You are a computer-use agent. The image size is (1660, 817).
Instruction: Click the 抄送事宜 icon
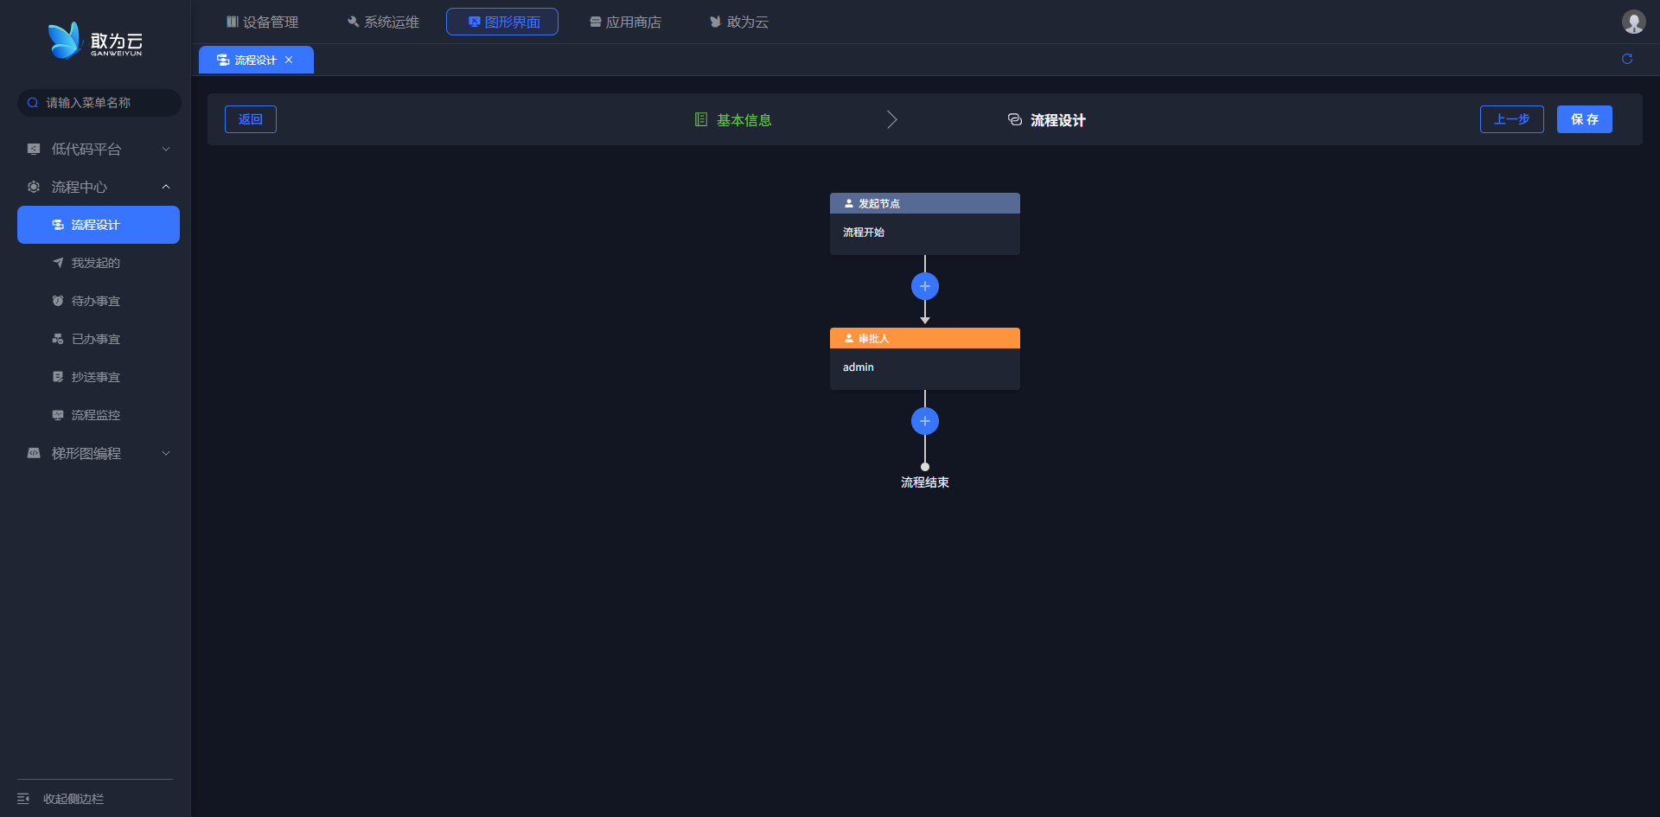tap(58, 377)
